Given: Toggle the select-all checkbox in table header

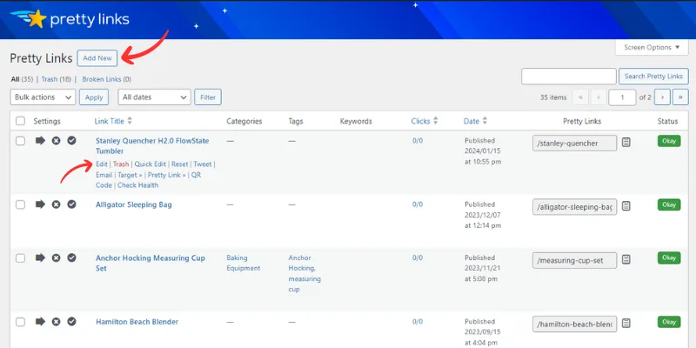Looking at the screenshot, I should [x=19, y=121].
